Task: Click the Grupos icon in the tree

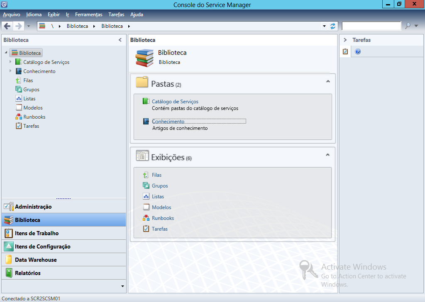Action: pos(18,89)
